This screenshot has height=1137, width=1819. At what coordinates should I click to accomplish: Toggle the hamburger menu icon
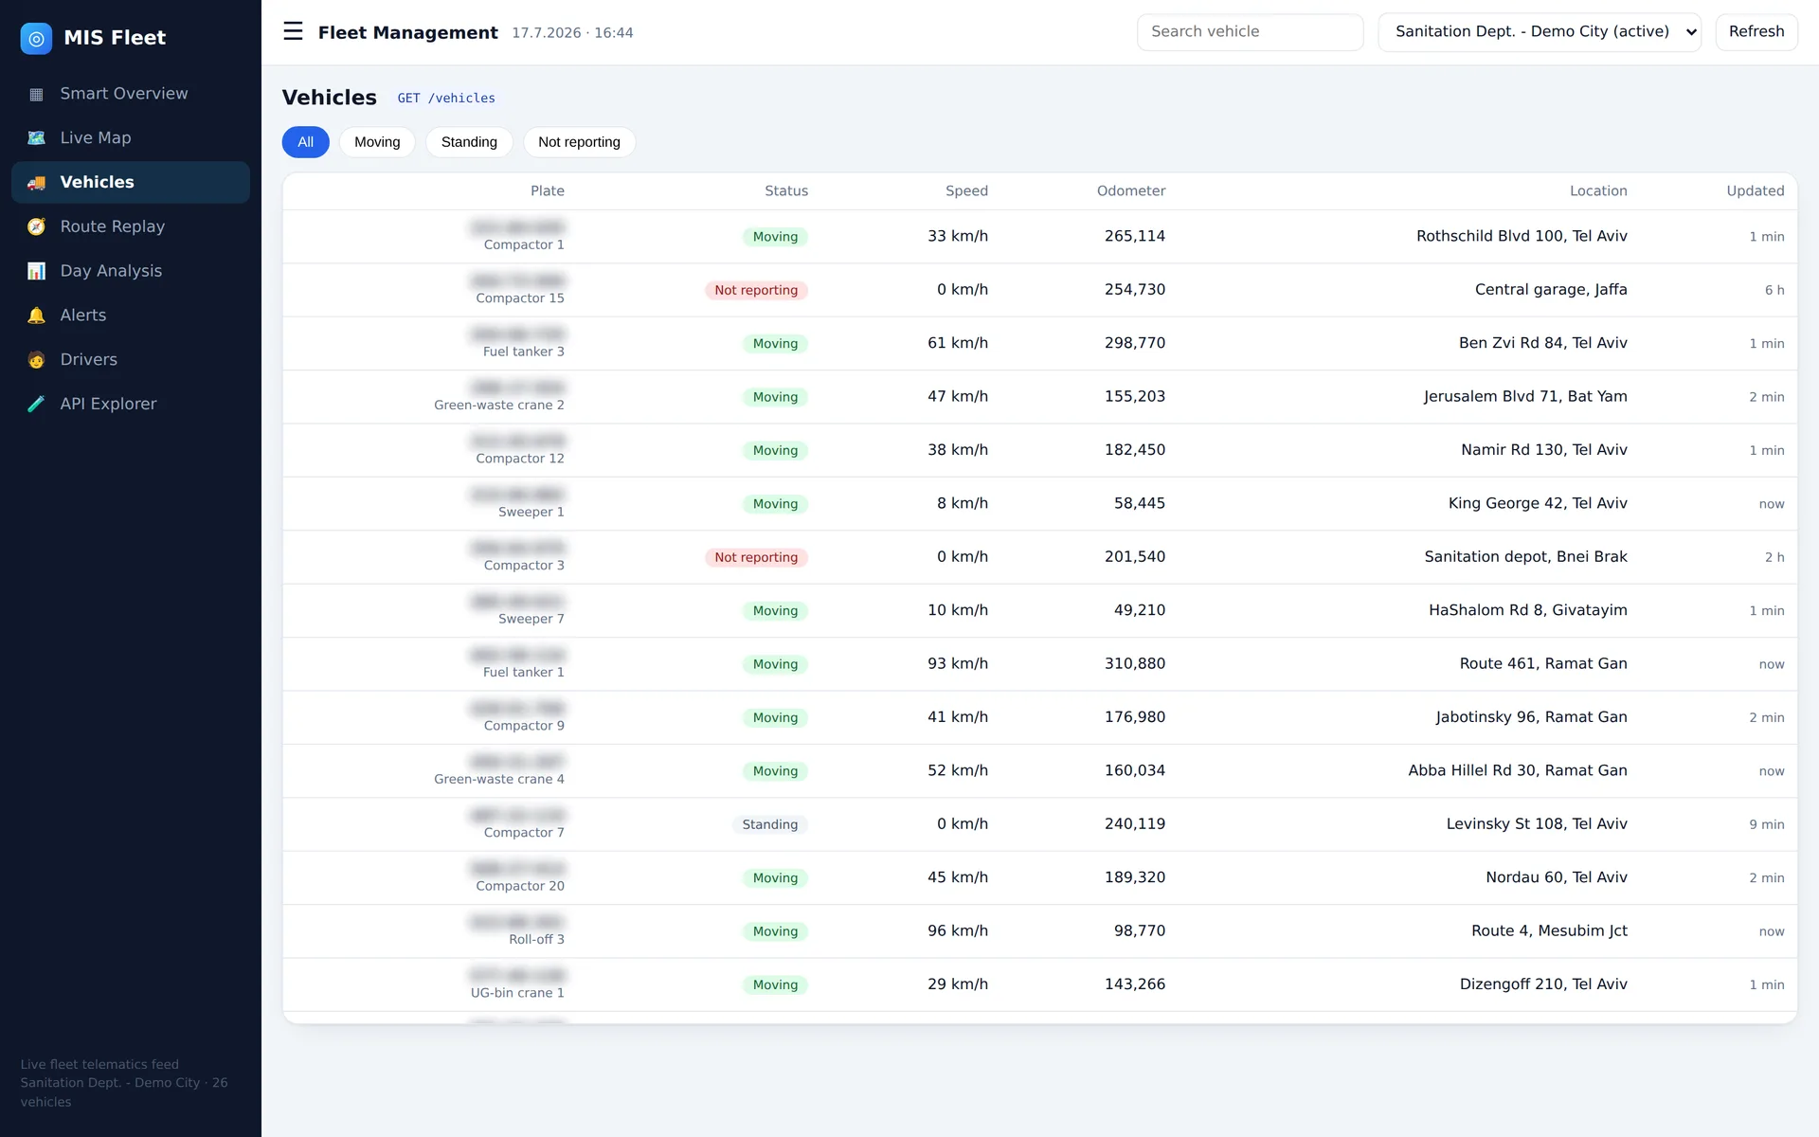293,31
